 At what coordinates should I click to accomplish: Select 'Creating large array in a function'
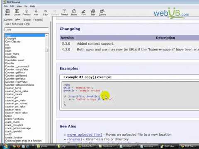click(x=23, y=141)
